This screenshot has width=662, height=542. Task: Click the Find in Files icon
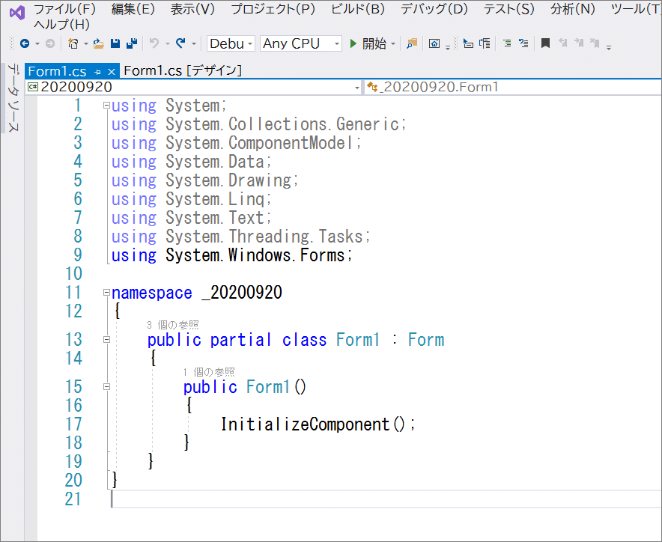click(x=412, y=43)
